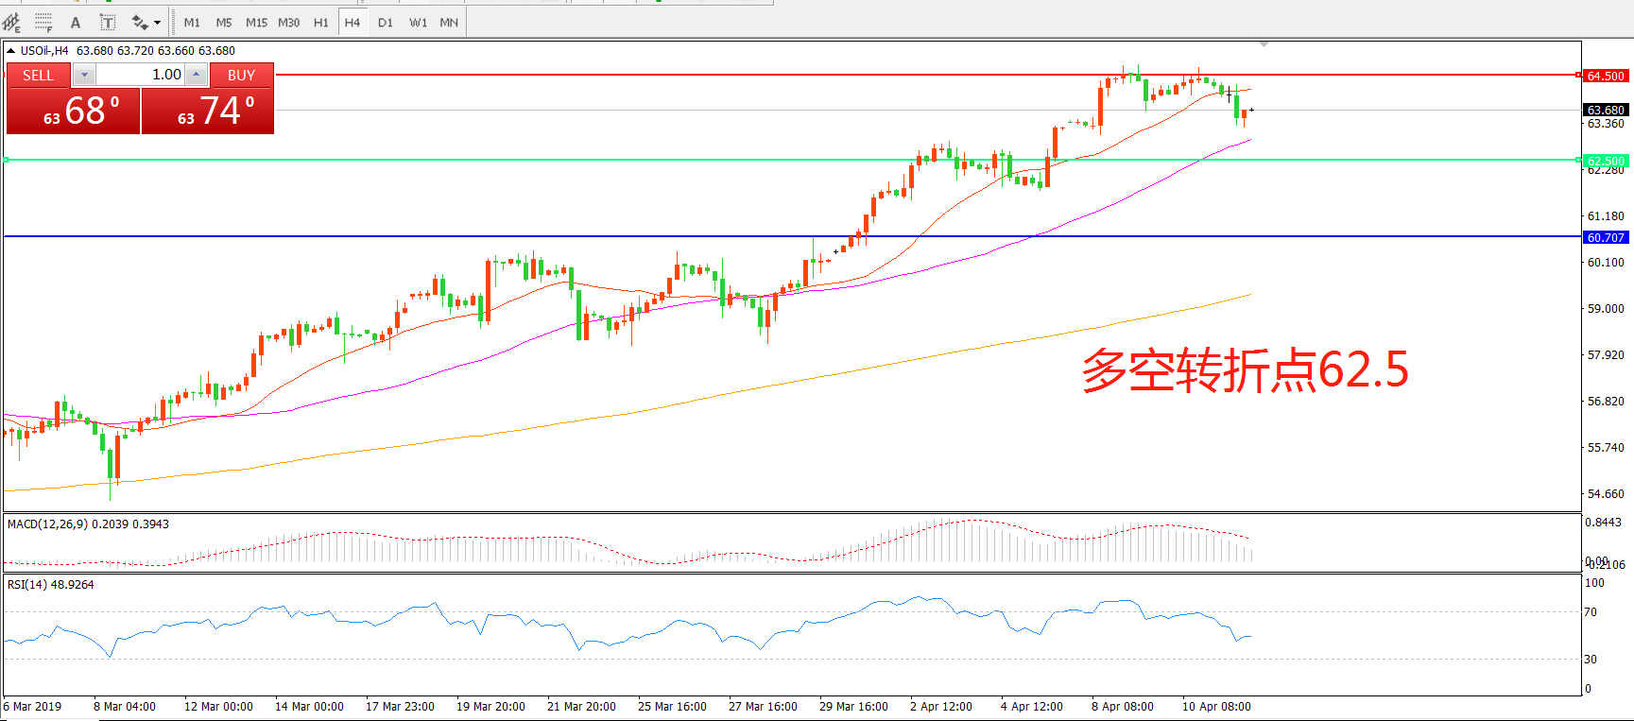Select the Text Label tool

[x=108, y=22]
